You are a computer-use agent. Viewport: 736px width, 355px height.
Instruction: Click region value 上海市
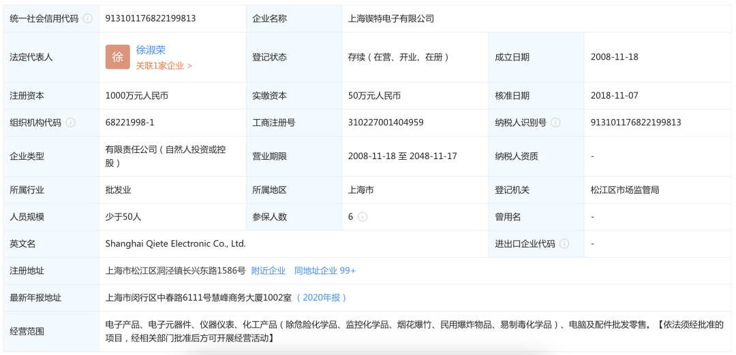point(361,190)
